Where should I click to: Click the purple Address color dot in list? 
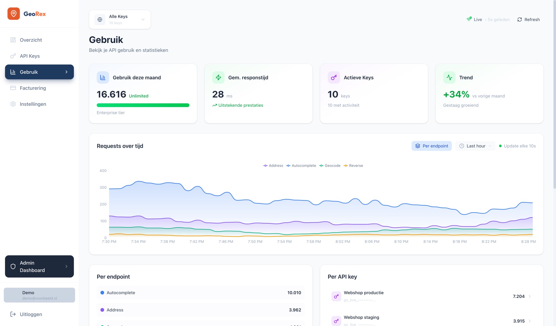(102, 310)
